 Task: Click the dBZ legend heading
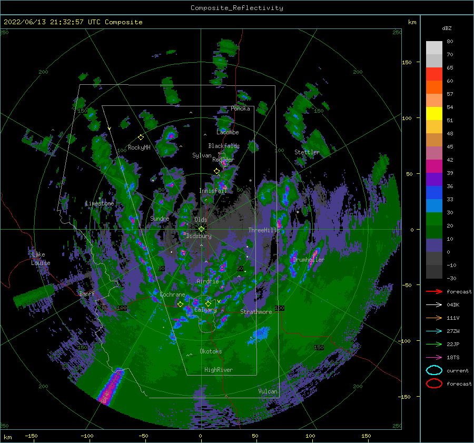point(447,28)
